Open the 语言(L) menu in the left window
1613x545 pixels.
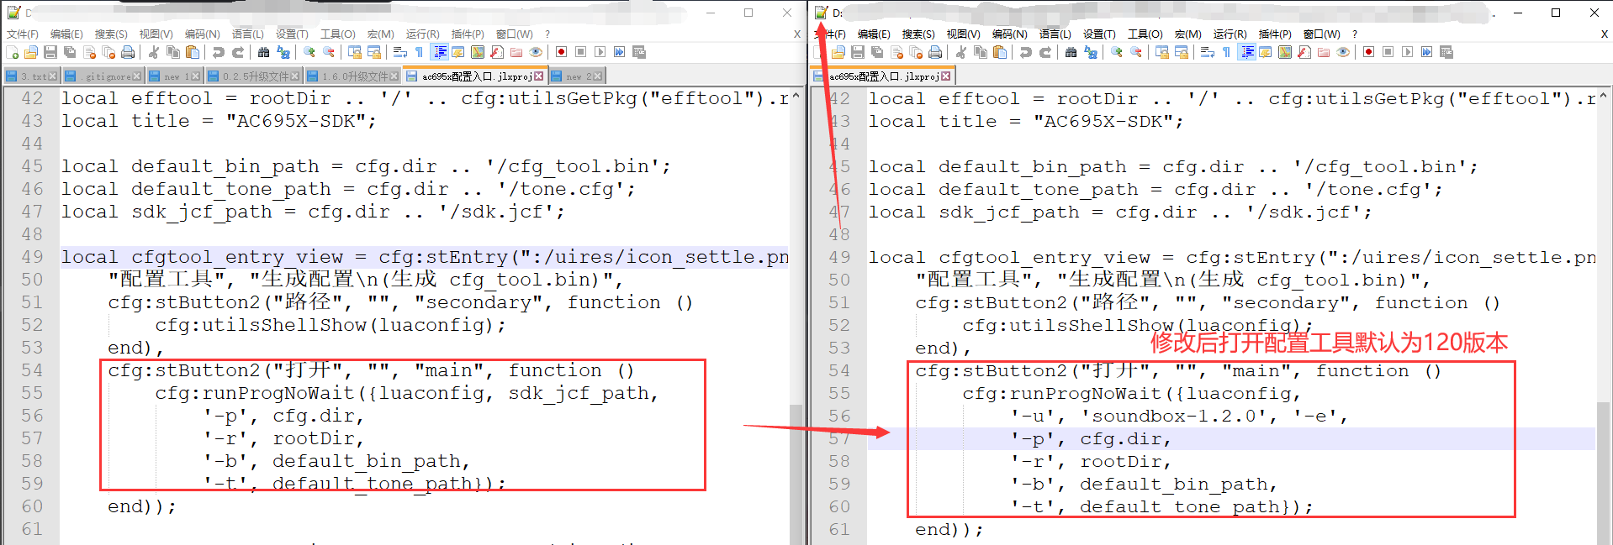248,34
